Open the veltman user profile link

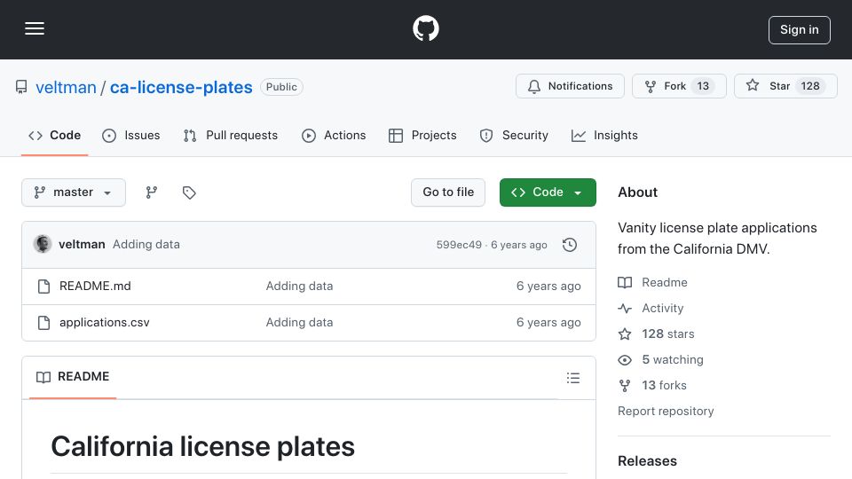(x=66, y=88)
